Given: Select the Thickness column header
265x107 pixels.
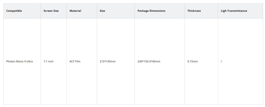Looking at the screenshot, I should (194, 11).
